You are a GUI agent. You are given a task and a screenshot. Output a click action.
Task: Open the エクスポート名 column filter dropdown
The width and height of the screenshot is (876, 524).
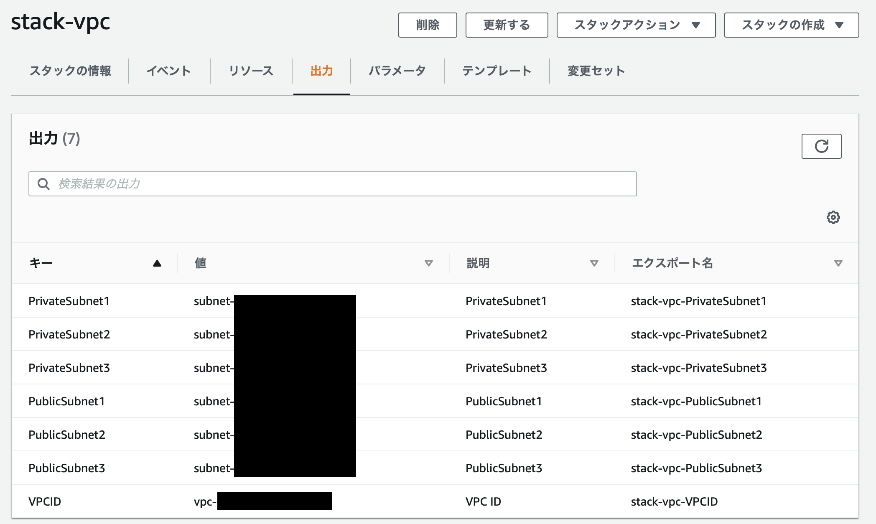point(838,263)
